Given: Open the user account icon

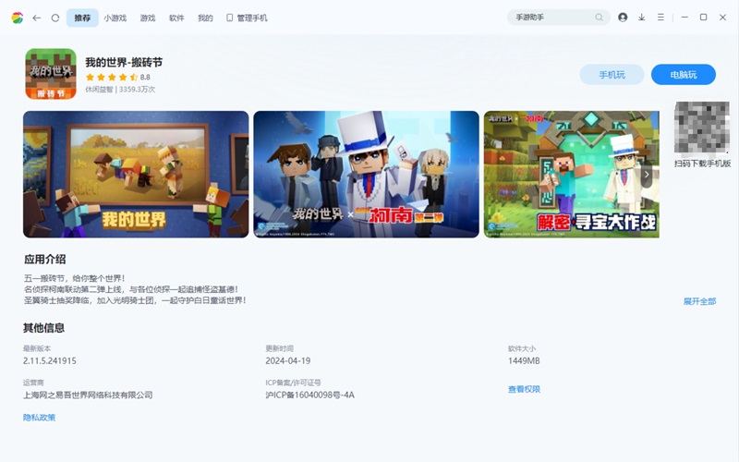Looking at the screenshot, I should coord(623,18).
